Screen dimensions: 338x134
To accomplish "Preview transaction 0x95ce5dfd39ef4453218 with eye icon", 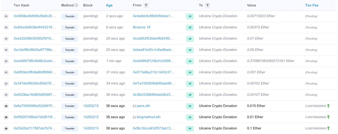I will (x=6, y=28).
